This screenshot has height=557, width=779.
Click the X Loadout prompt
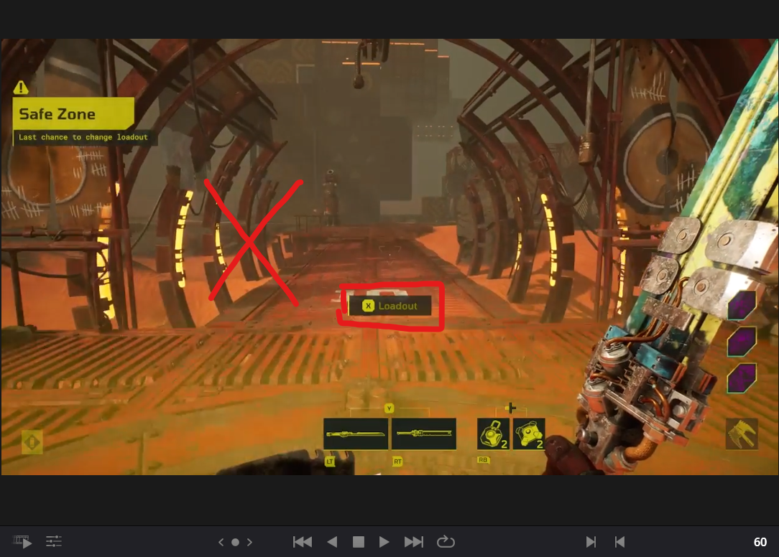pyautogui.click(x=390, y=306)
